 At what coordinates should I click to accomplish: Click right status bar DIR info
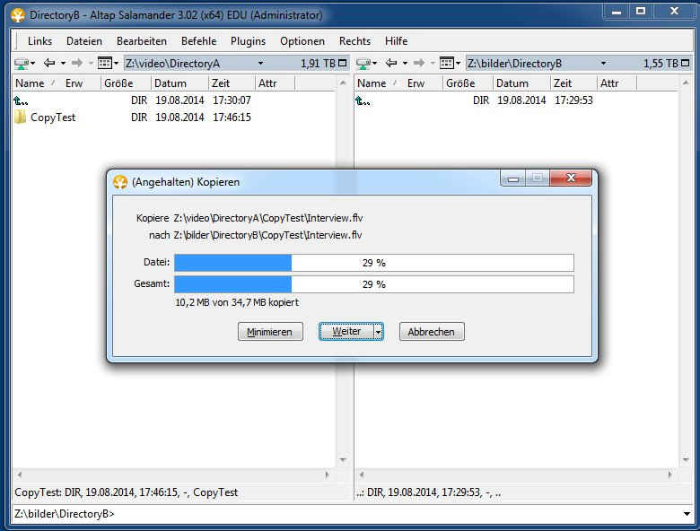429,492
